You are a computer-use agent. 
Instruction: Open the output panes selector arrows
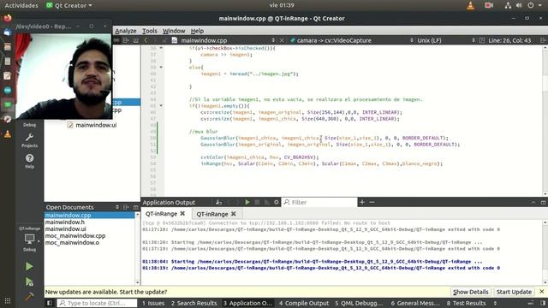[495, 303]
